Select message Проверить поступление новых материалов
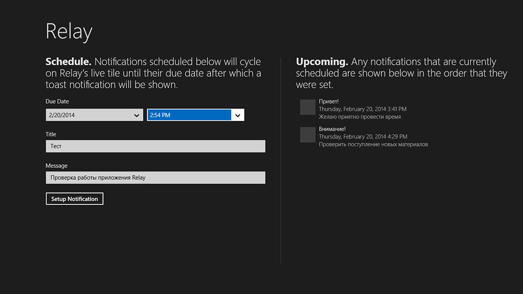 [373, 144]
